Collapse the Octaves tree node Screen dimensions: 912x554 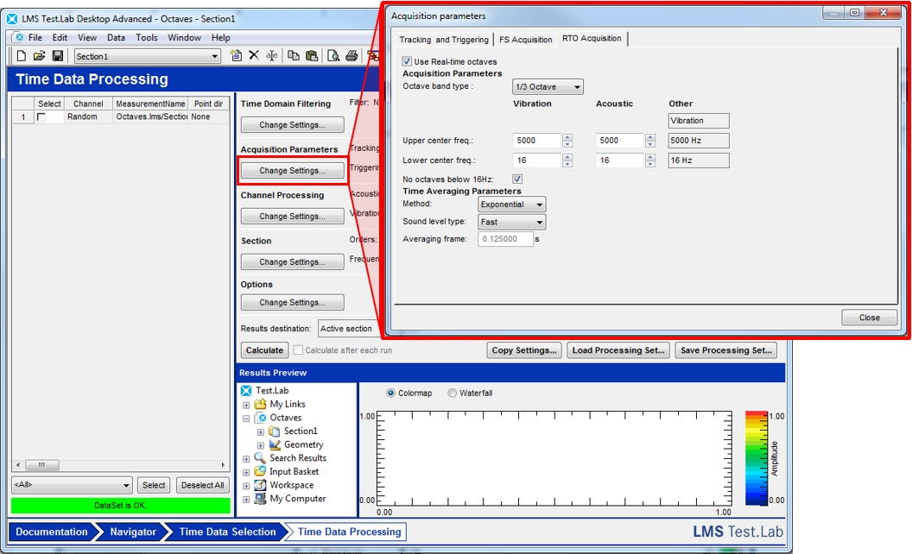tap(246, 418)
